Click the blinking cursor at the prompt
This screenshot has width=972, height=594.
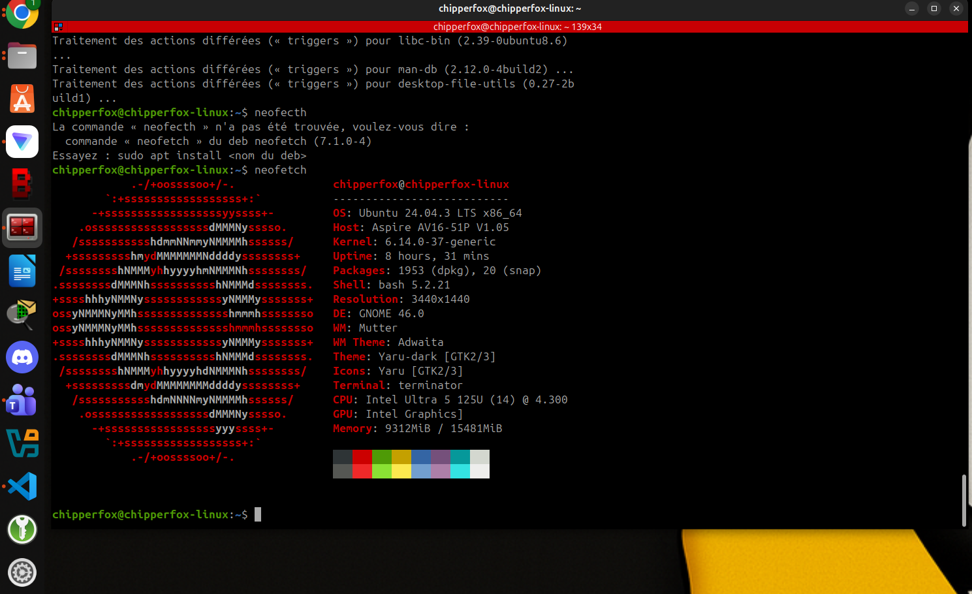[x=257, y=514]
